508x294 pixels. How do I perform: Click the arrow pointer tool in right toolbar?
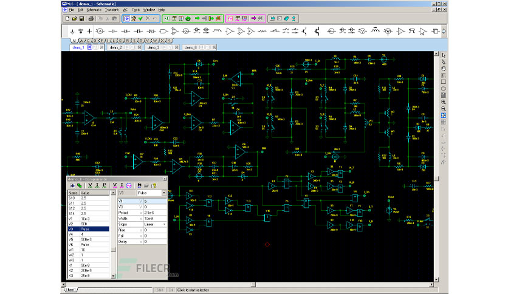[444, 55]
